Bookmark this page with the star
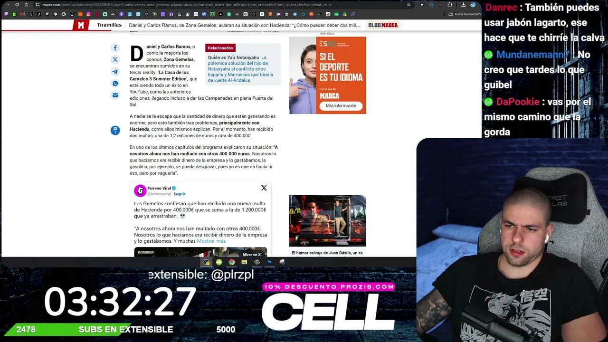 pyautogui.click(x=408, y=5)
